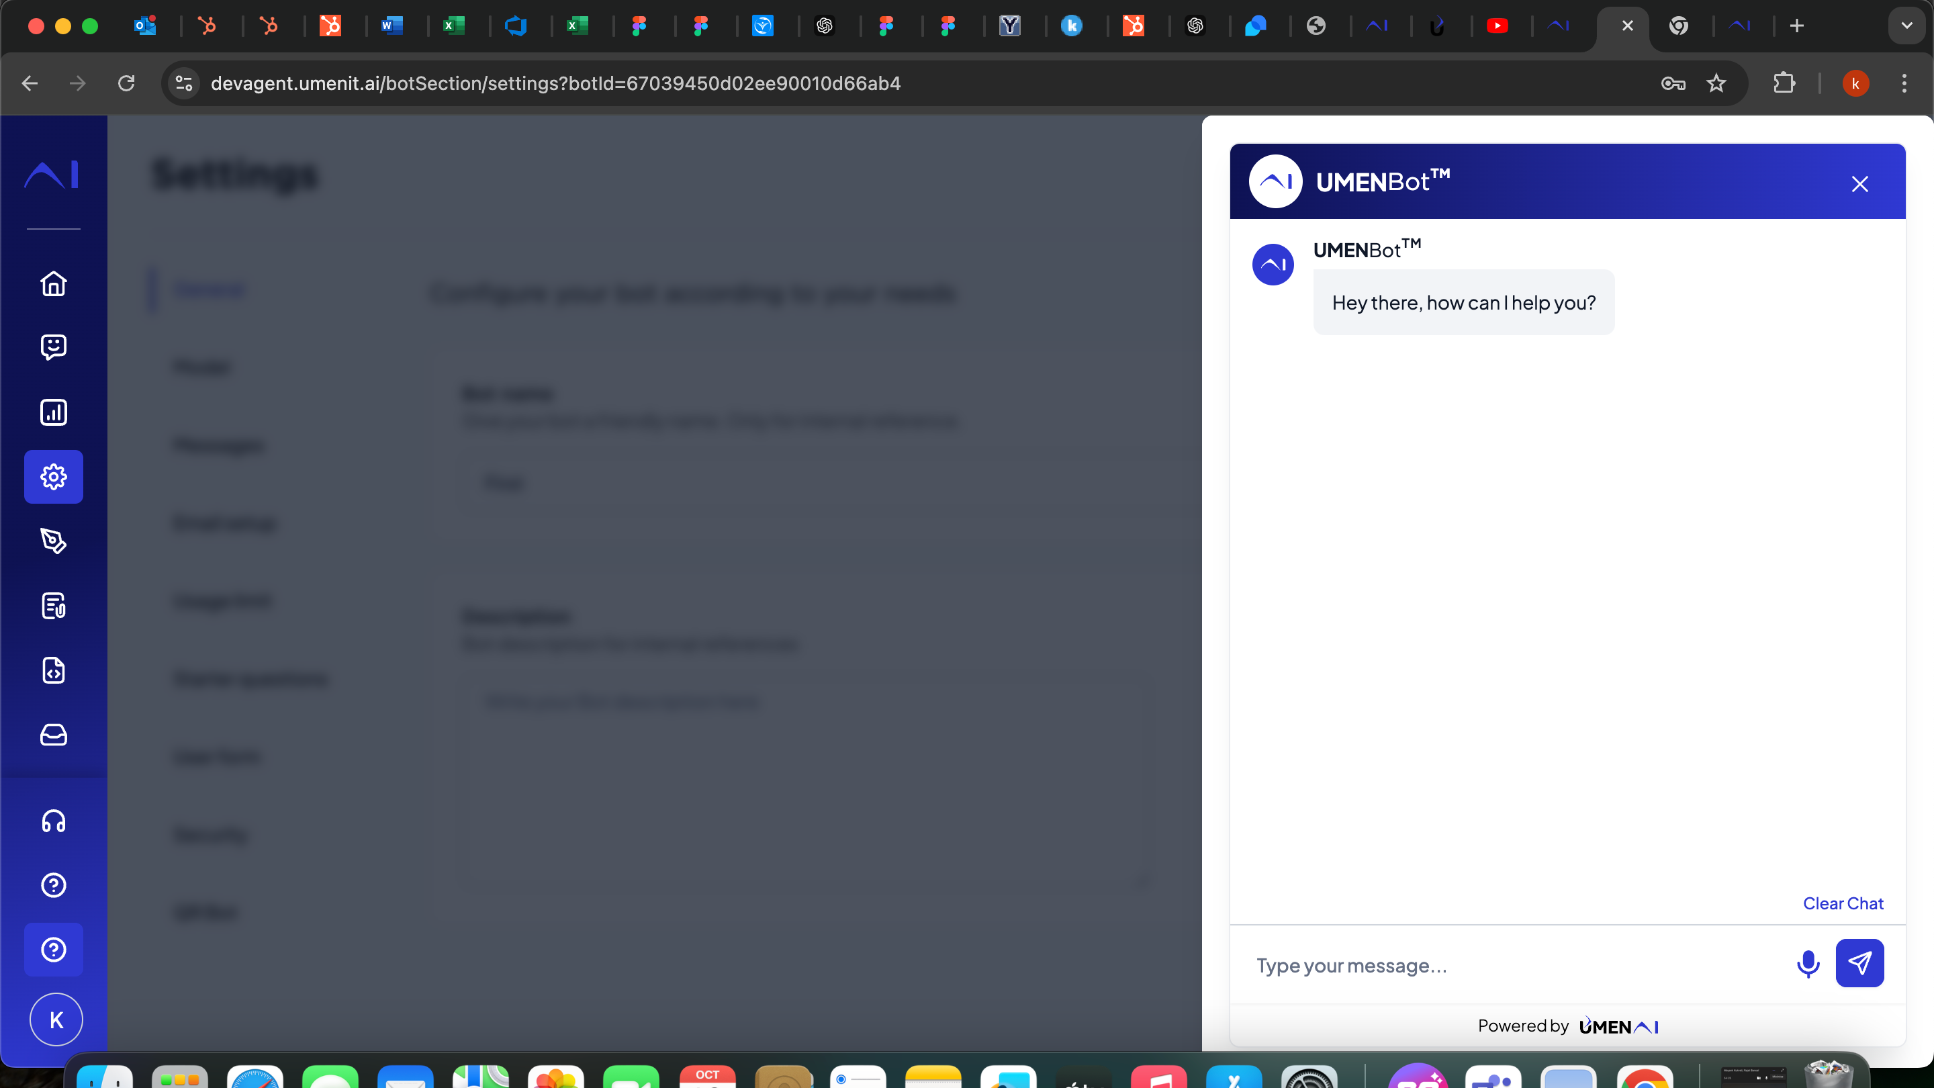Open the chatbot face icon in sidebar
This screenshot has height=1088, width=1934.
(x=53, y=347)
